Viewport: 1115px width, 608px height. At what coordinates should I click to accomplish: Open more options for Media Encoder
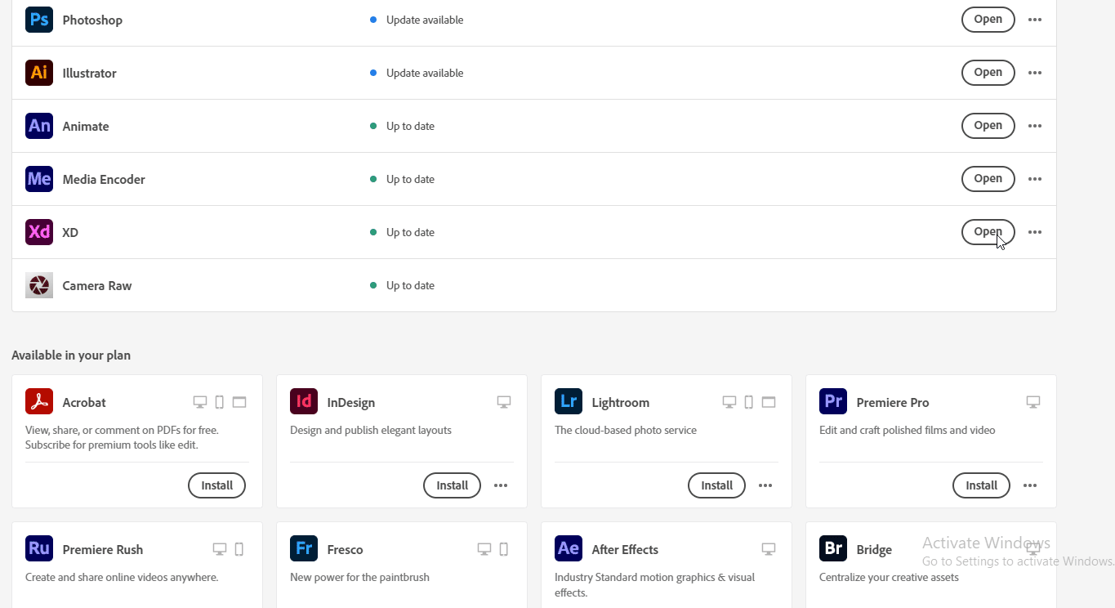pos(1035,179)
